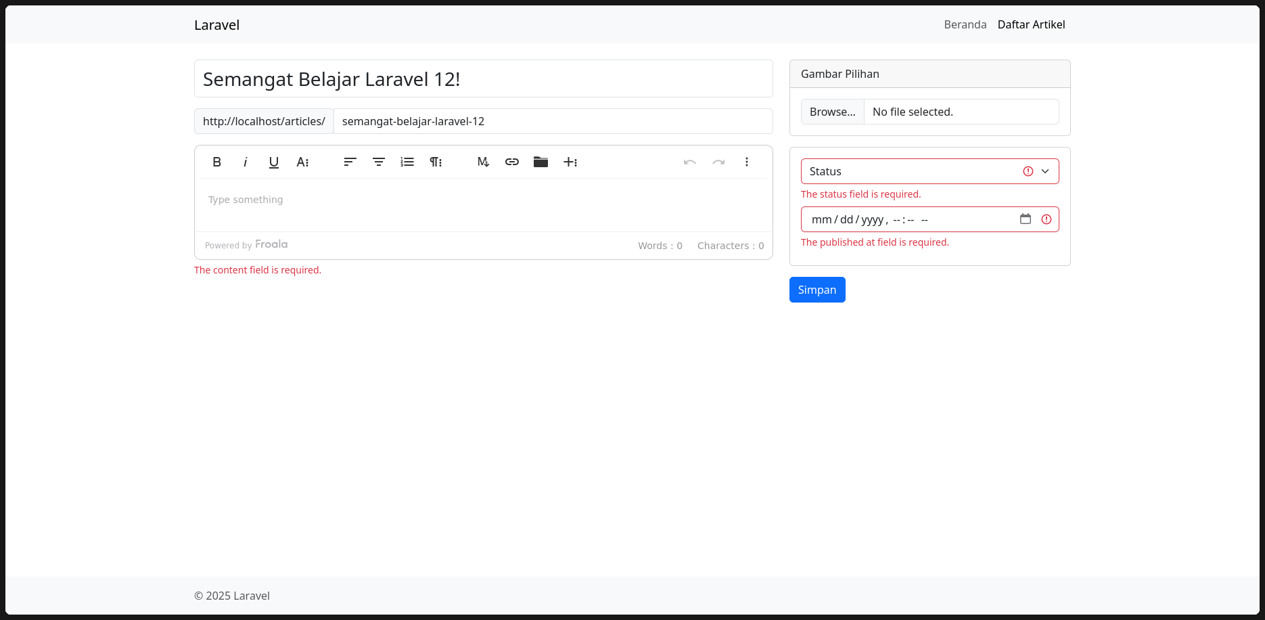Click the Words : 0 counter
This screenshot has width=1265, height=620.
tap(660, 246)
